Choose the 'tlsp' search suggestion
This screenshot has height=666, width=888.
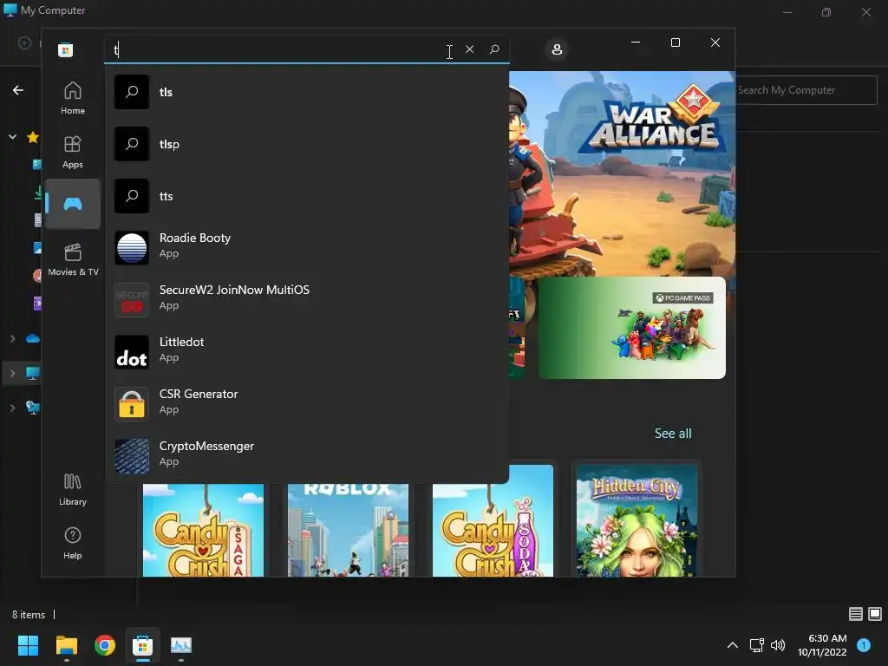tap(307, 144)
